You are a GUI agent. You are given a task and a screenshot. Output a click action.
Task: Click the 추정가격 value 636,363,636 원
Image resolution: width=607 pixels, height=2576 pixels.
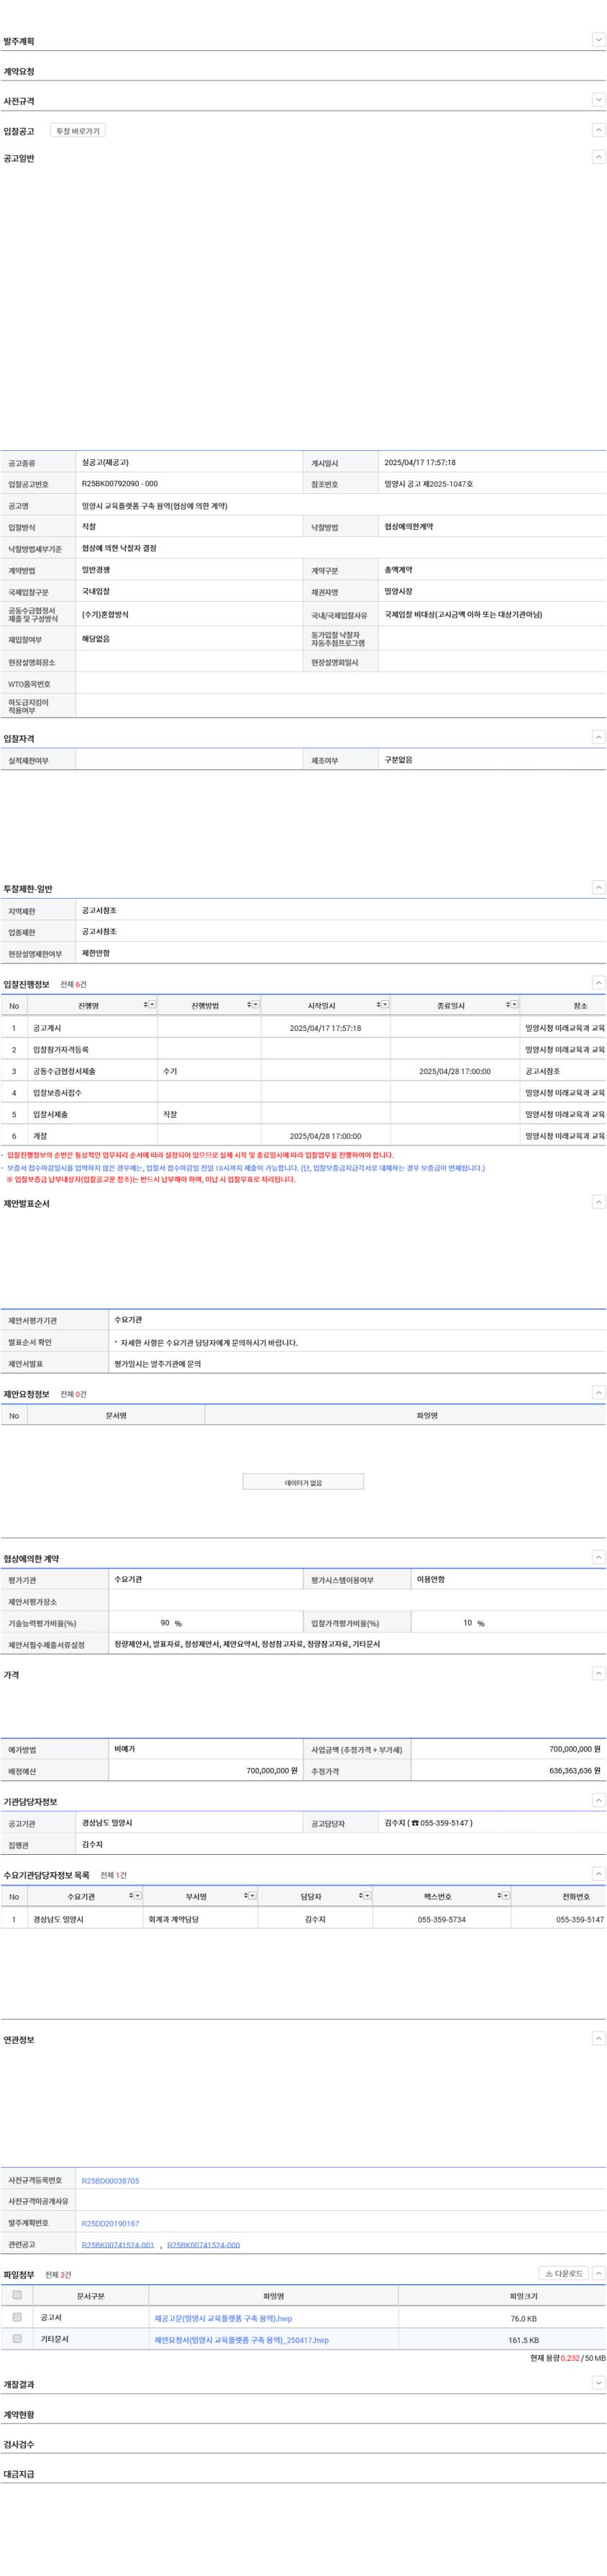pyautogui.click(x=575, y=1770)
